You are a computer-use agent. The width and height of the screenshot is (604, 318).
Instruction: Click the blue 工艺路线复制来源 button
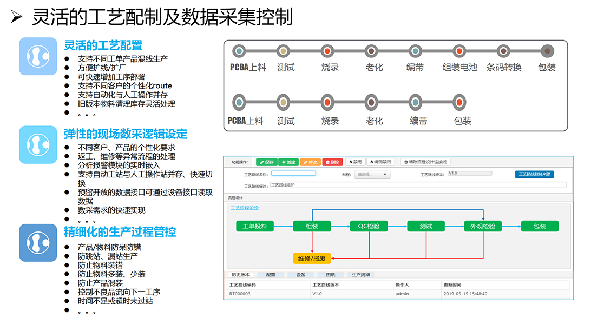point(534,174)
